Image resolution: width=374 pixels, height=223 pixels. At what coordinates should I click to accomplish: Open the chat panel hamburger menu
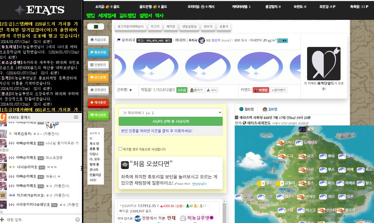click(x=76, y=117)
